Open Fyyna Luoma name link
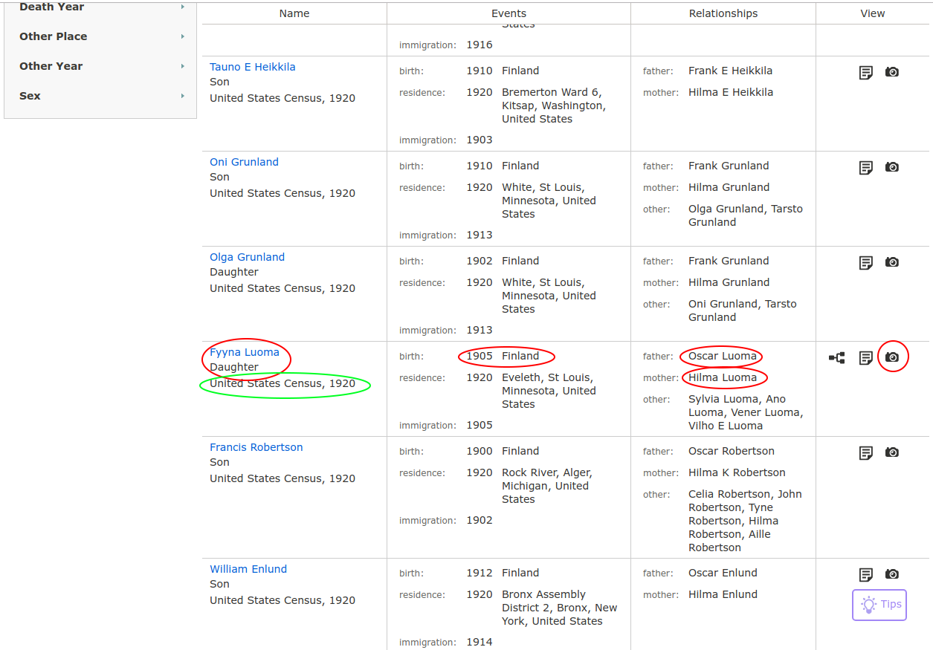 (x=245, y=352)
